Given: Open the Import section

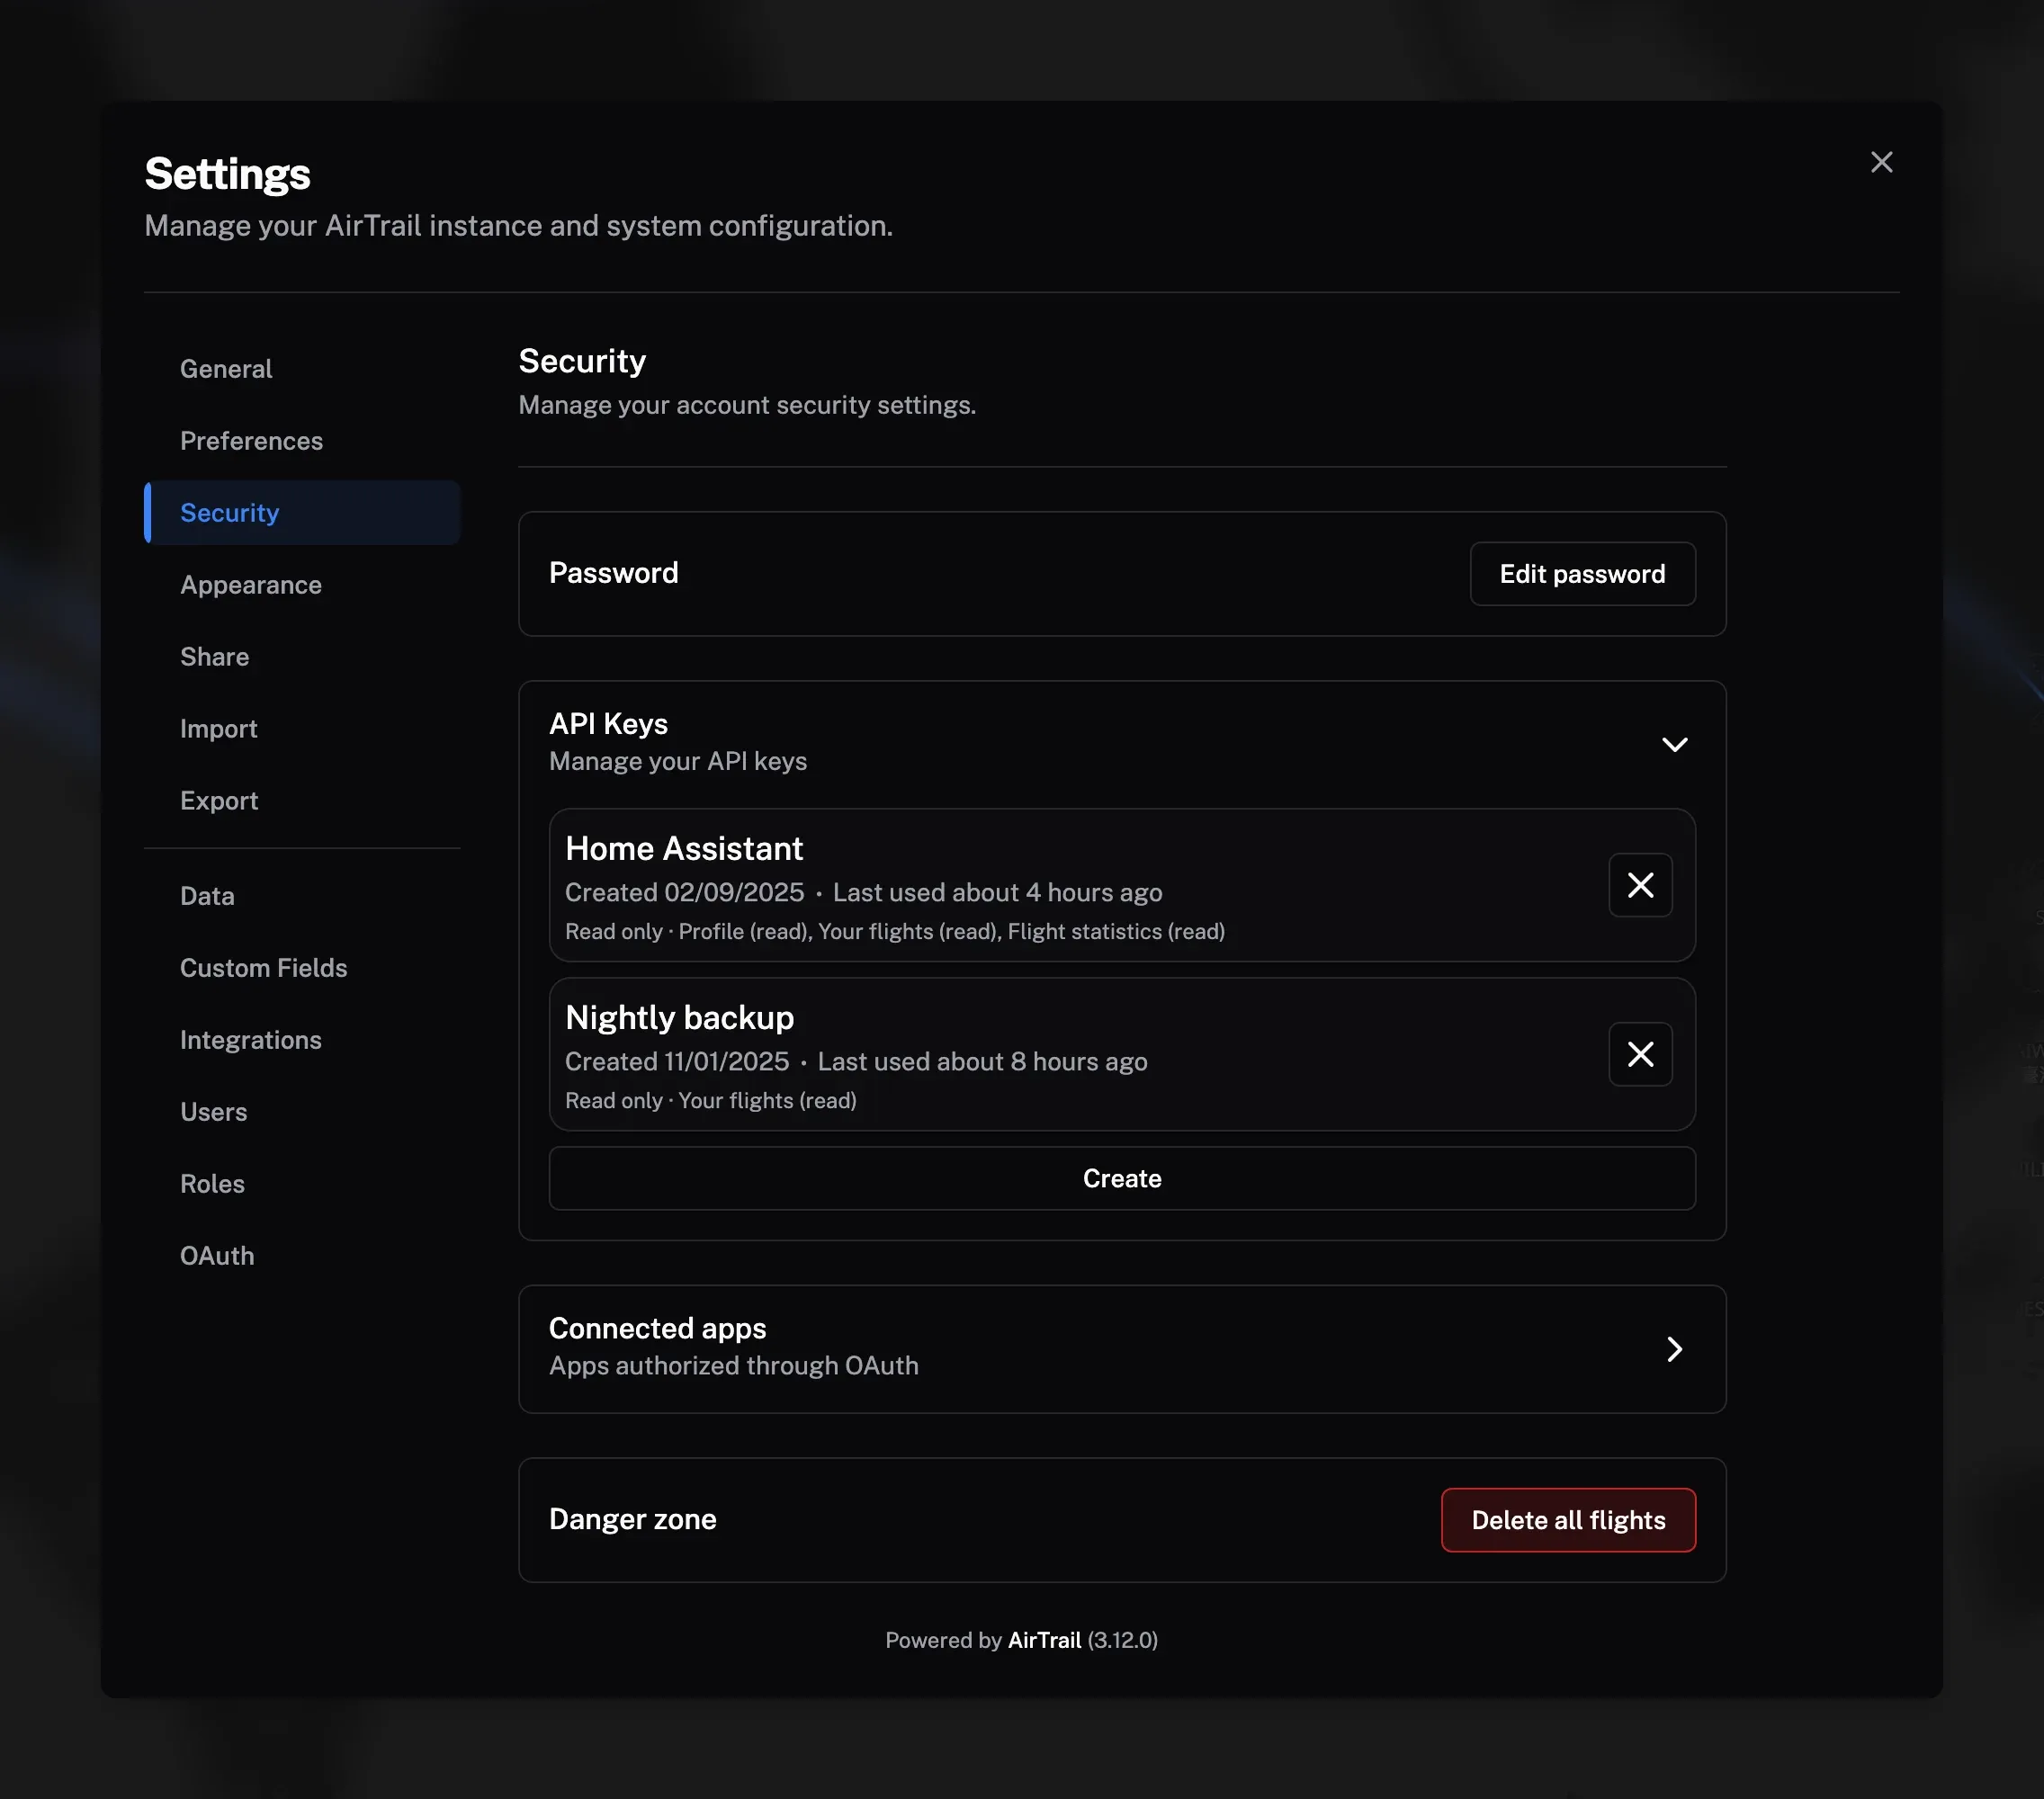Looking at the screenshot, I should (302, 729).
